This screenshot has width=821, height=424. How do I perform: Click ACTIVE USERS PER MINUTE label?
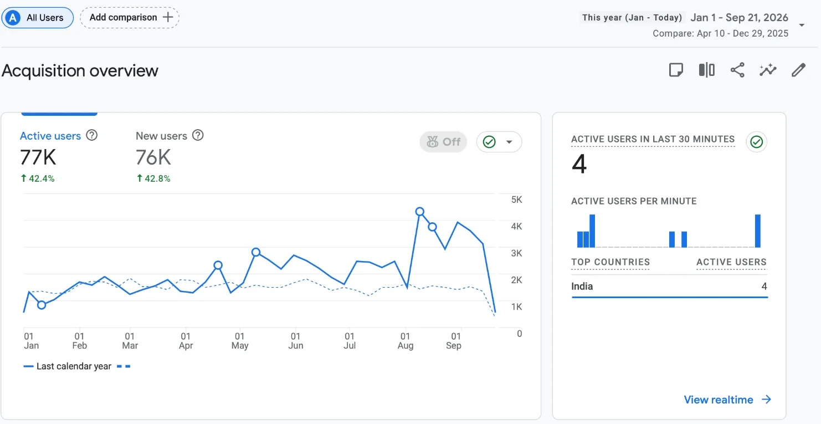point(634,201)
